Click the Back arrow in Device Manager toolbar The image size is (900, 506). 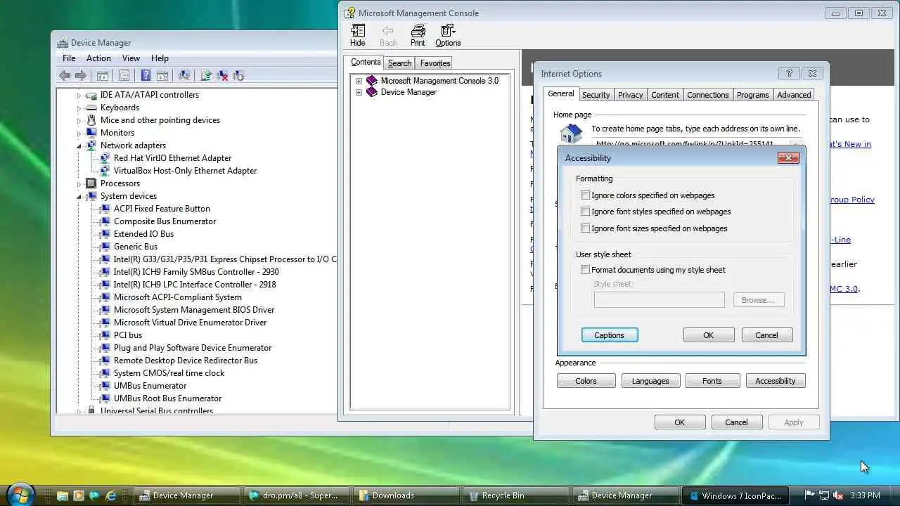pos(65,76)
